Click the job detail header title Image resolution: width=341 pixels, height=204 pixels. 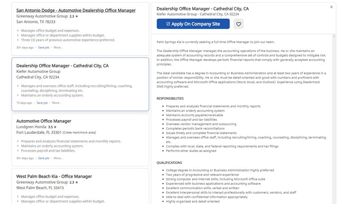tap(202, 9)
